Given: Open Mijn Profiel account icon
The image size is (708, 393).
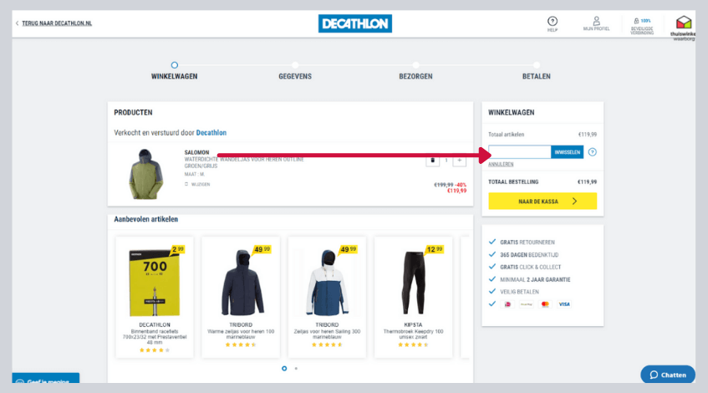Looking at the screenshot, I should [x=596, y=23].
